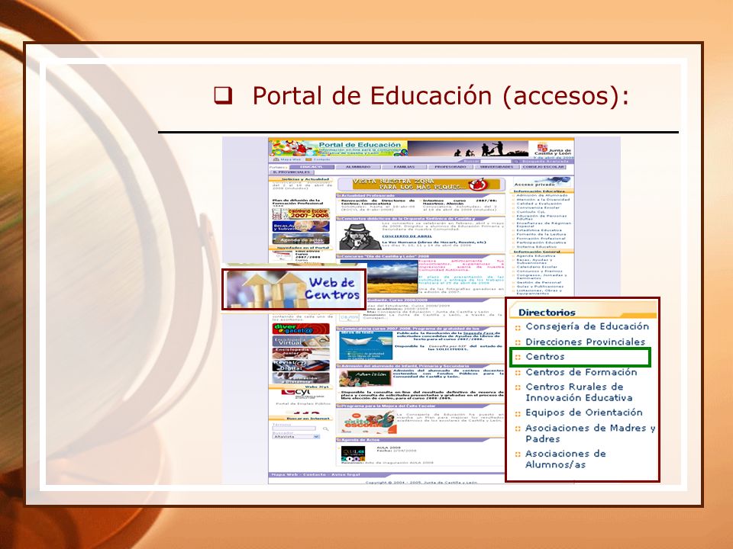
Task: Switch to the EDUCACYL portal tab
Action: tap(312, 167)
